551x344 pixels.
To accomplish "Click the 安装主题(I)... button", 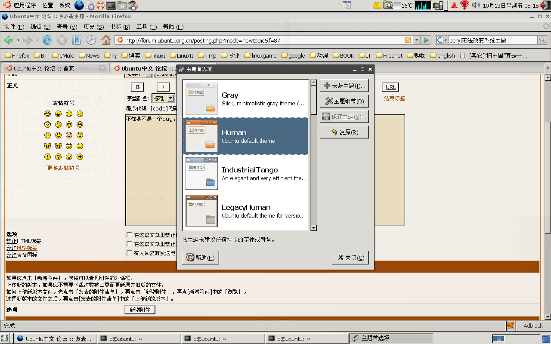I will (x=344, y=86).
